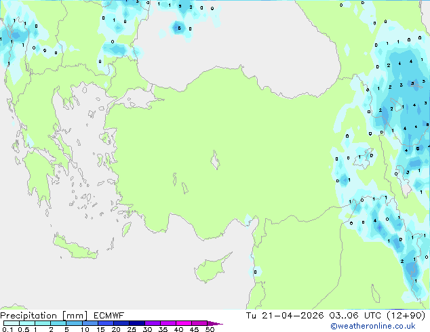Click the (12+90) forecast offset text
Screen dimensions: 430x332
click(405, 315)
